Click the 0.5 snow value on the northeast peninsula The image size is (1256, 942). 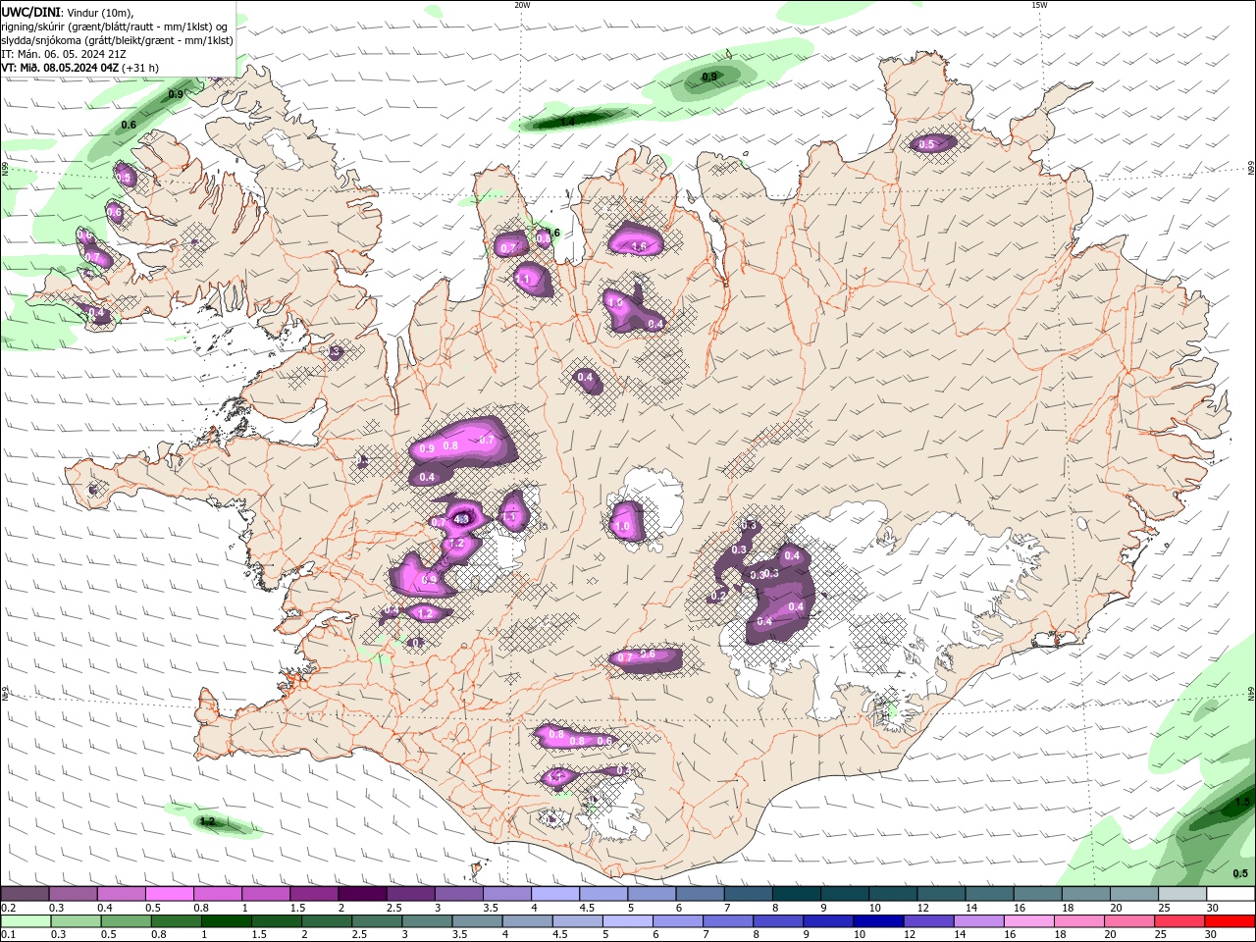[x=927, y=145]
